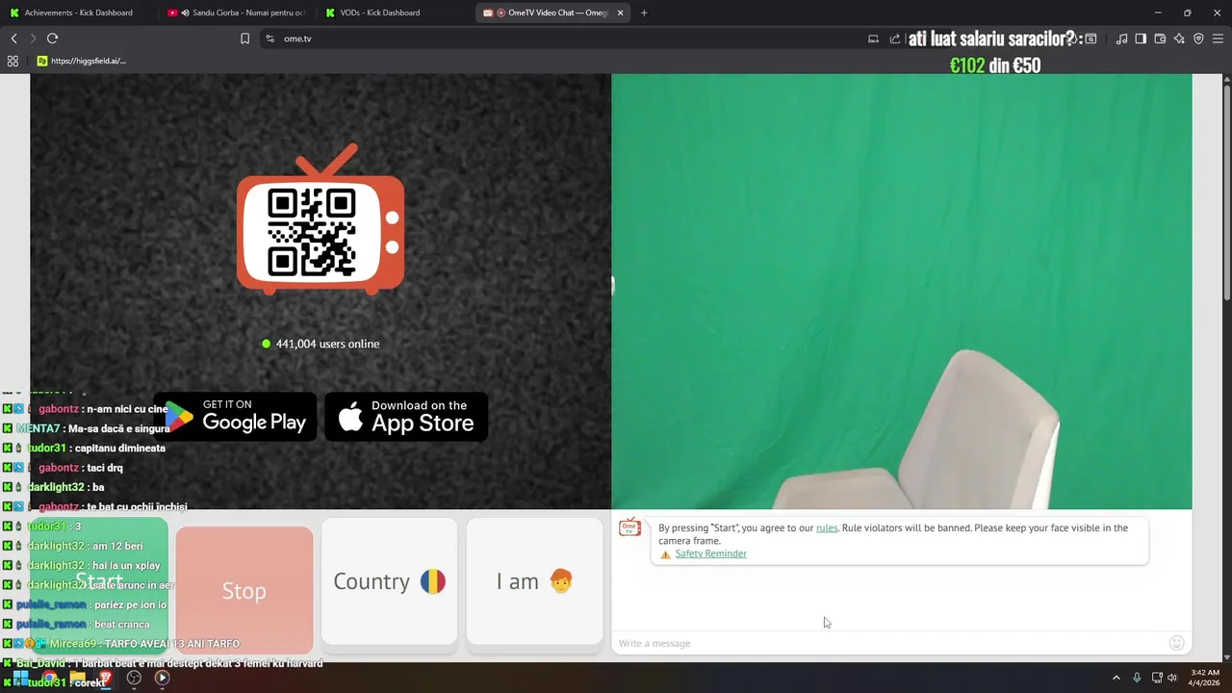
Task: Go back in browser history
Action: tap(14, 38)
